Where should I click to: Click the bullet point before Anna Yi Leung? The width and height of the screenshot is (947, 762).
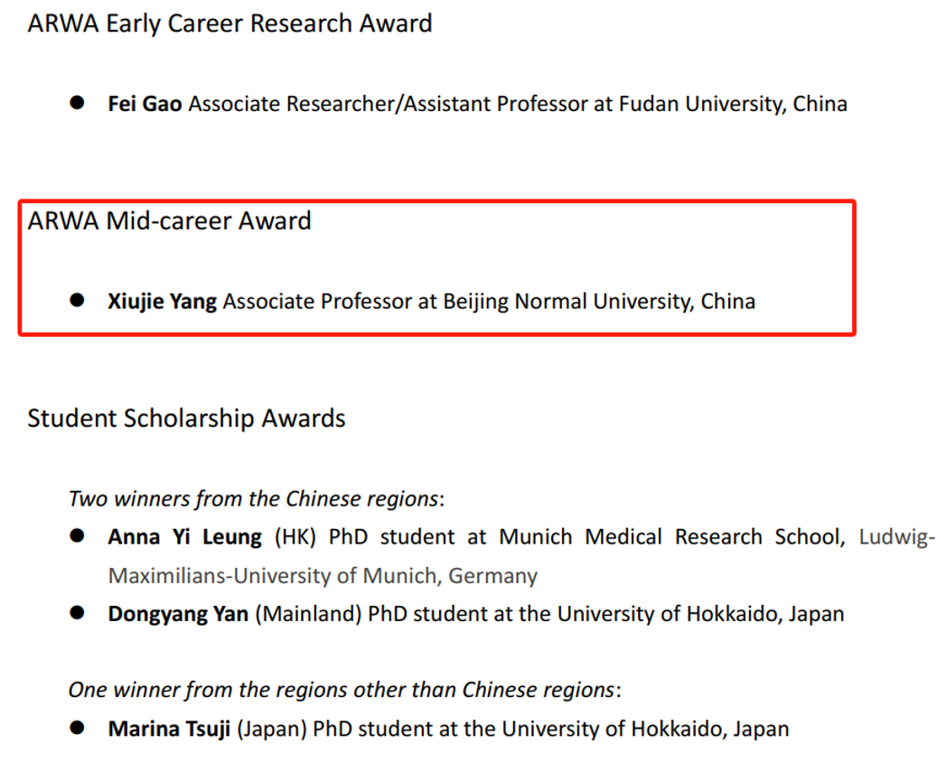(78, 536)
